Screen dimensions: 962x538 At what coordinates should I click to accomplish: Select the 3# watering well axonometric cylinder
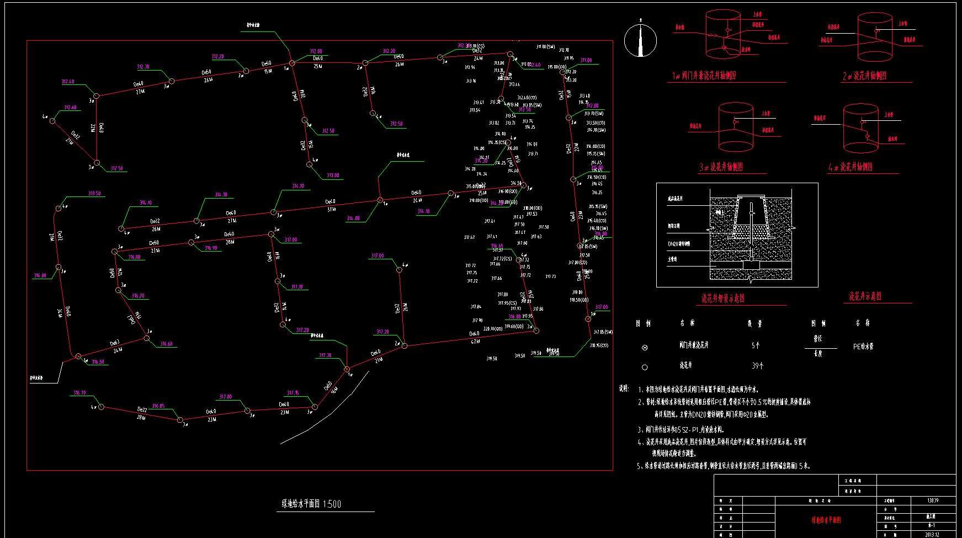tap(736, 128)
